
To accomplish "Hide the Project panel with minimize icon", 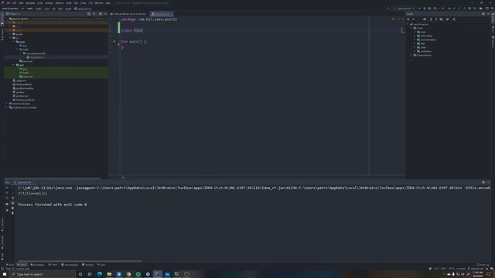I will [x=105, y=14].
